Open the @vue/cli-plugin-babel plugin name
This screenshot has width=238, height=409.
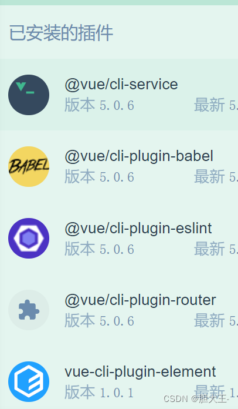click(x=139, y=156)
